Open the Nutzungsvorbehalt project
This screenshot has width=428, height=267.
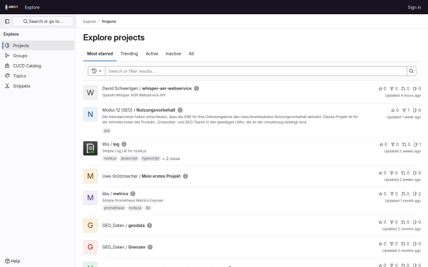click(x=138, y=110)
